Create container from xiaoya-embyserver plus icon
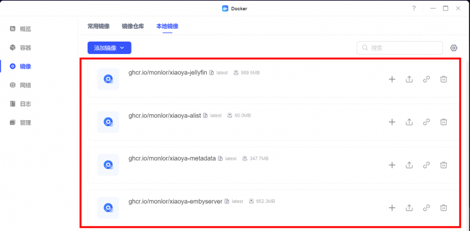This screenshot has height=231, width=470. 392,208
